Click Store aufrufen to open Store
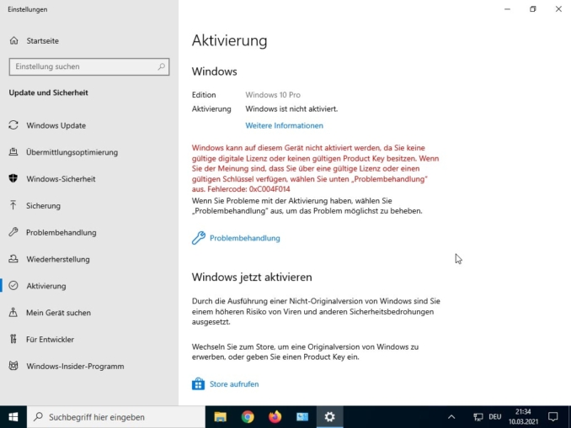571x428 pixels. [x=233, y=384]
